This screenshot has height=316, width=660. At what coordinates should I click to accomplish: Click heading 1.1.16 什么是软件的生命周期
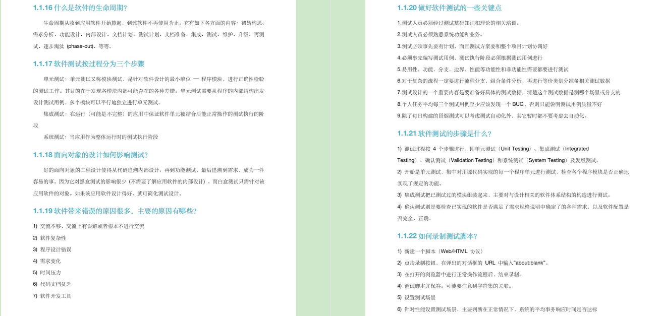[x=80, y=8]
